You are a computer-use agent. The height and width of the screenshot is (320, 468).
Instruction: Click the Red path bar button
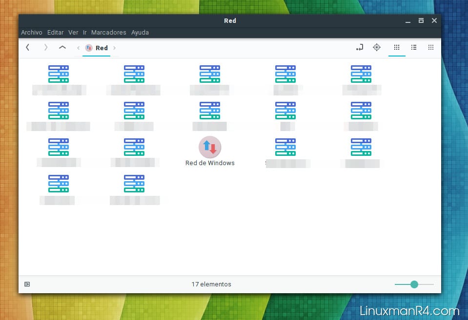click(x=97, y=48)
